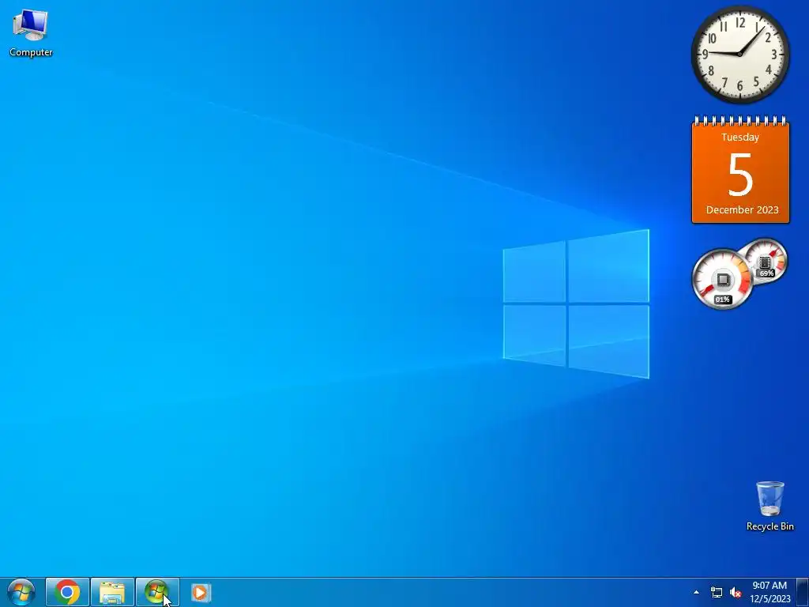Screen dimensions: 809x607
Task: Click the Windows flag taskbar icon
Action: click(x=157, y=593)
